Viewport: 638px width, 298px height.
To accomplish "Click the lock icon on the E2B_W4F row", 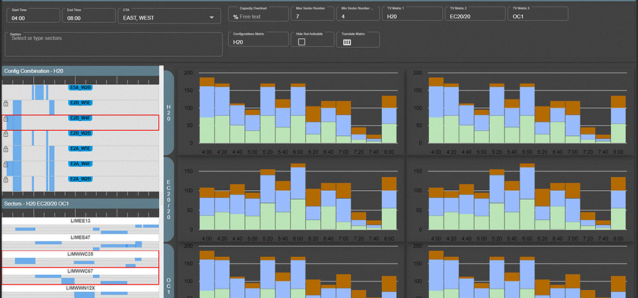I will 6,119.
